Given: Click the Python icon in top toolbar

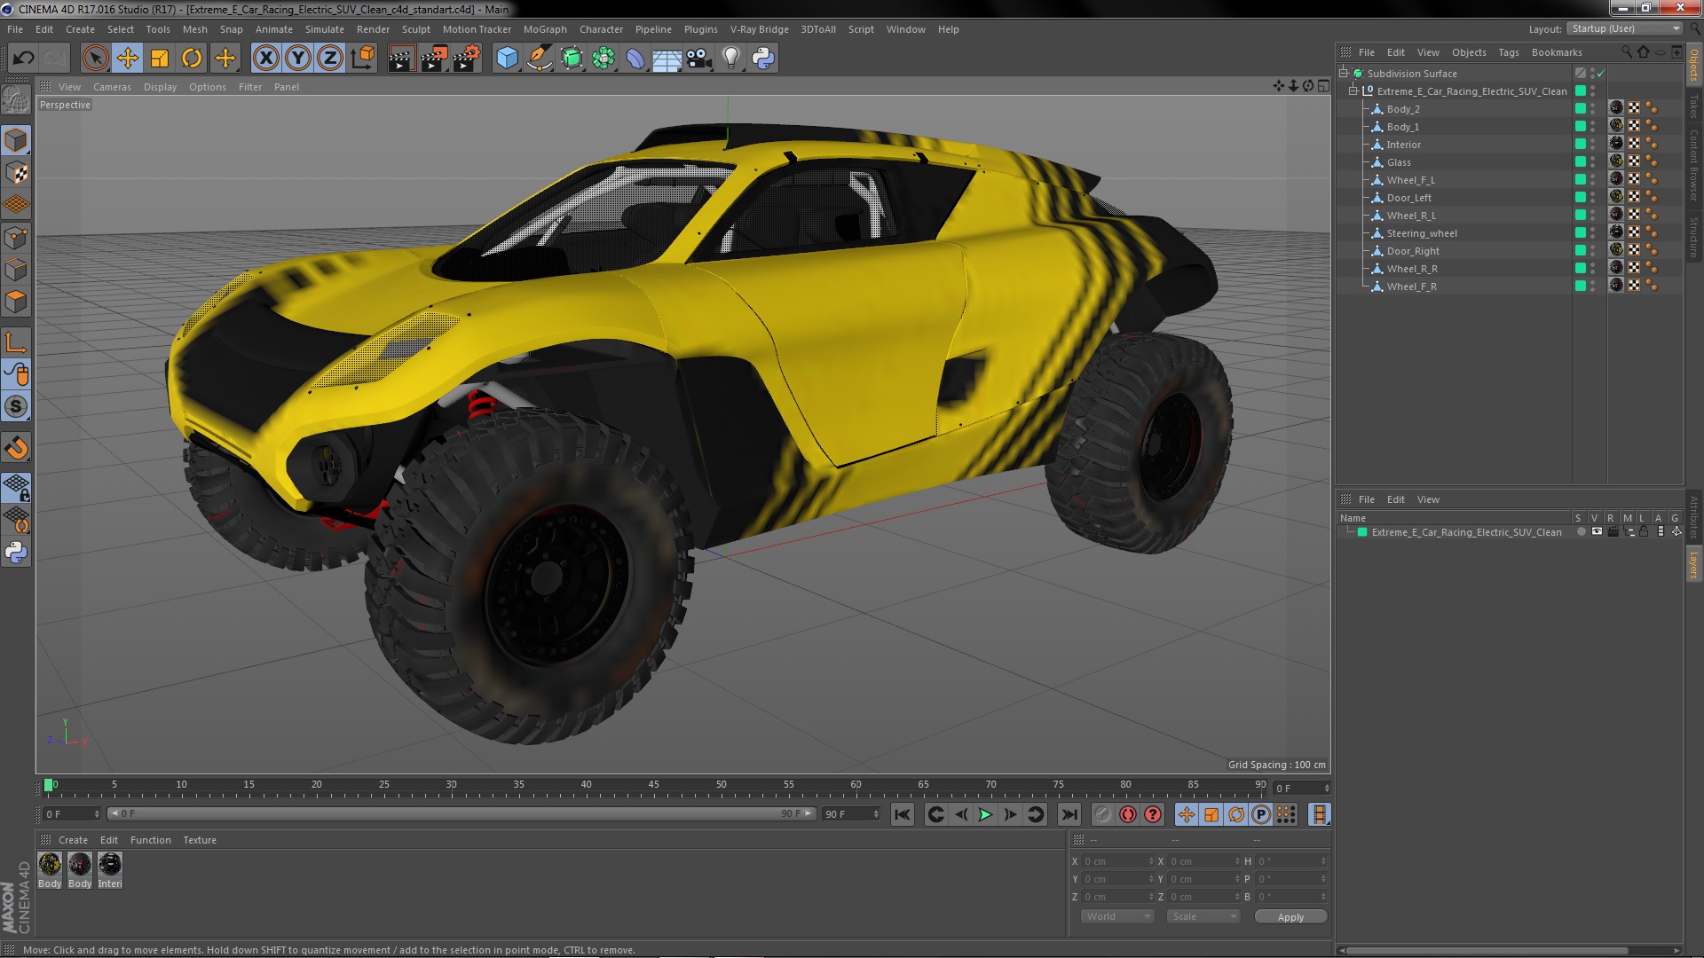Looking at the screenshot, I should point(762,59).
